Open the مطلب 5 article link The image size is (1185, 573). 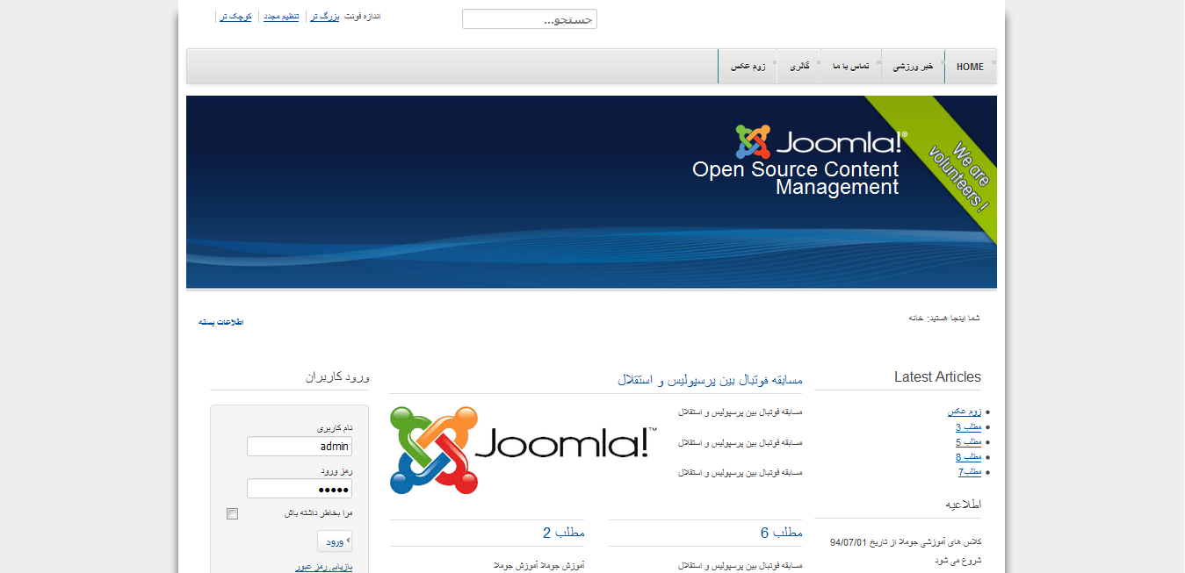pyautogui.click(x=969, y=442)
